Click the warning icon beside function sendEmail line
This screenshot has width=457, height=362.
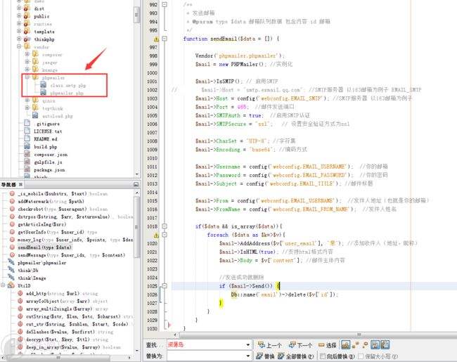[x=156, y=39]
